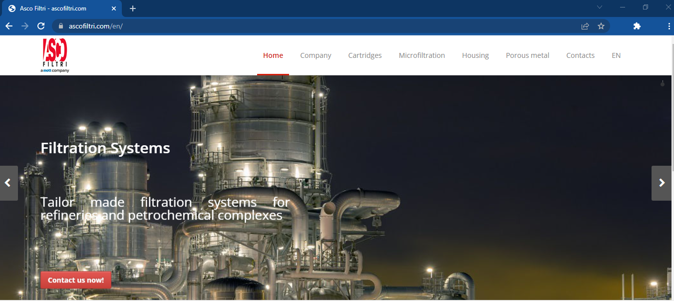
Task: Open the Microfiltration menu item
Action: 422,55
